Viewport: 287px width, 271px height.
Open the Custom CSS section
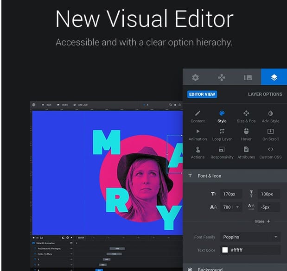pos(270,152)
